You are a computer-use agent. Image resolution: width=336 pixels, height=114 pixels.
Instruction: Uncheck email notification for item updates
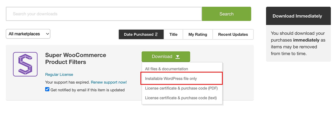tap(47, 89)
